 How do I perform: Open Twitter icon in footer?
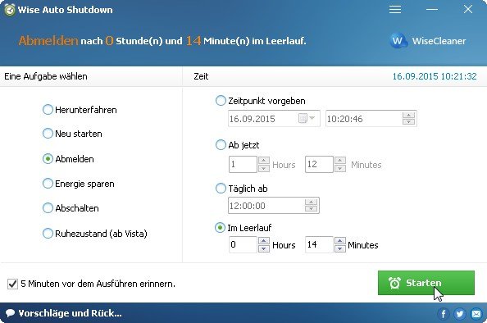[x=460, y=314]
